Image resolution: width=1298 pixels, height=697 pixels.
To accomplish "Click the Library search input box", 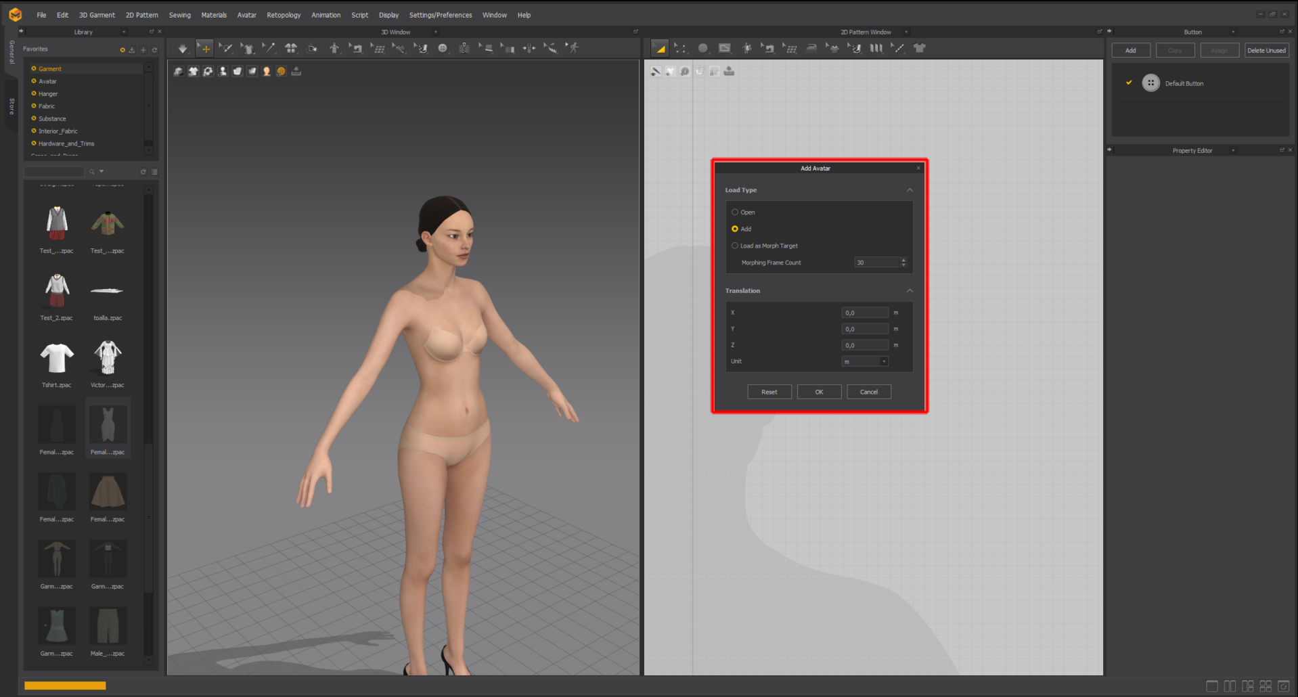I will [x=54, y=172].
